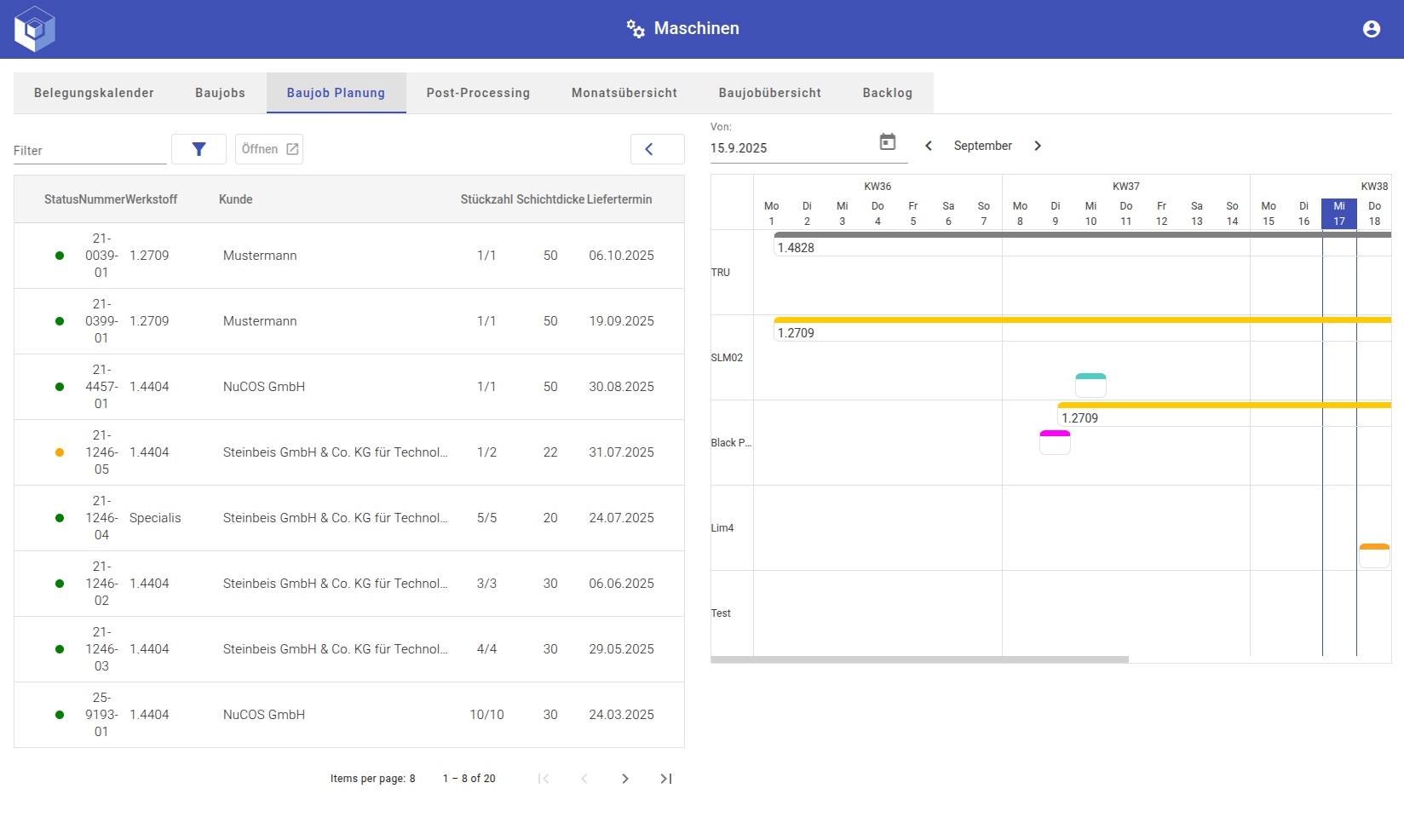Image resolution: width=1404 pixels, height=823 pixels.
Task: Open the Belegungskalender tab
Action: [x=94, y=93]
